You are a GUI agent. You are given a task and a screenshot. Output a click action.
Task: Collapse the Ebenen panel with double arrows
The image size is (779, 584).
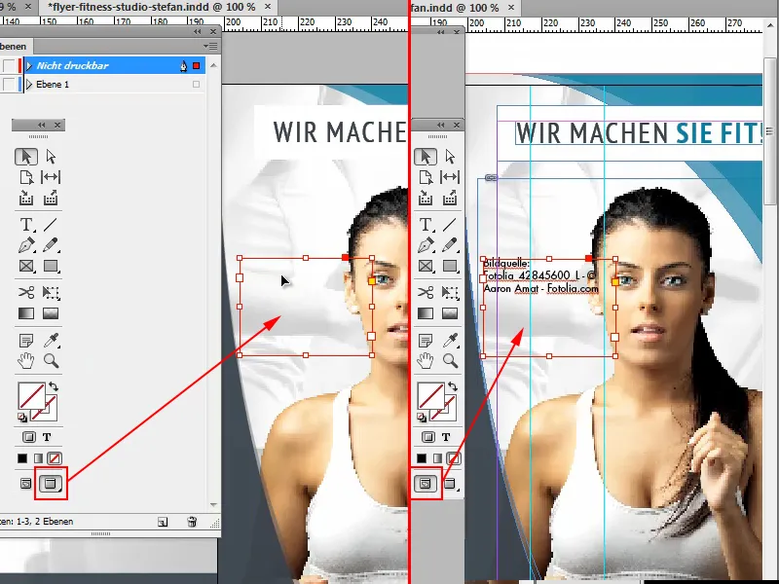tap(198, 32)
